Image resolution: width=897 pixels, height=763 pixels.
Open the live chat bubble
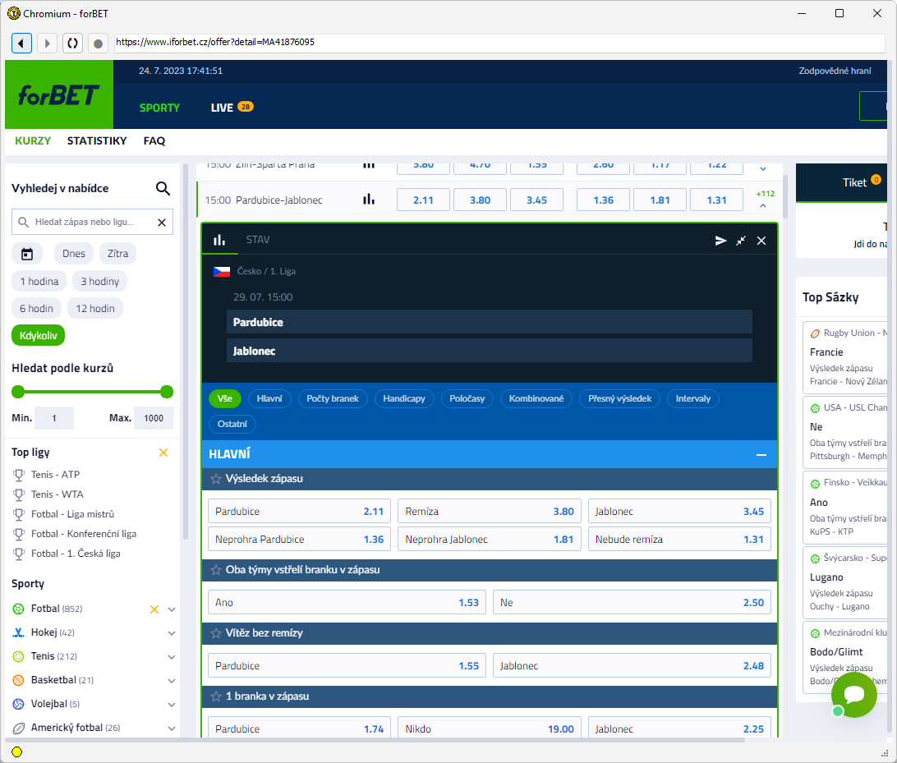(854, 694)
